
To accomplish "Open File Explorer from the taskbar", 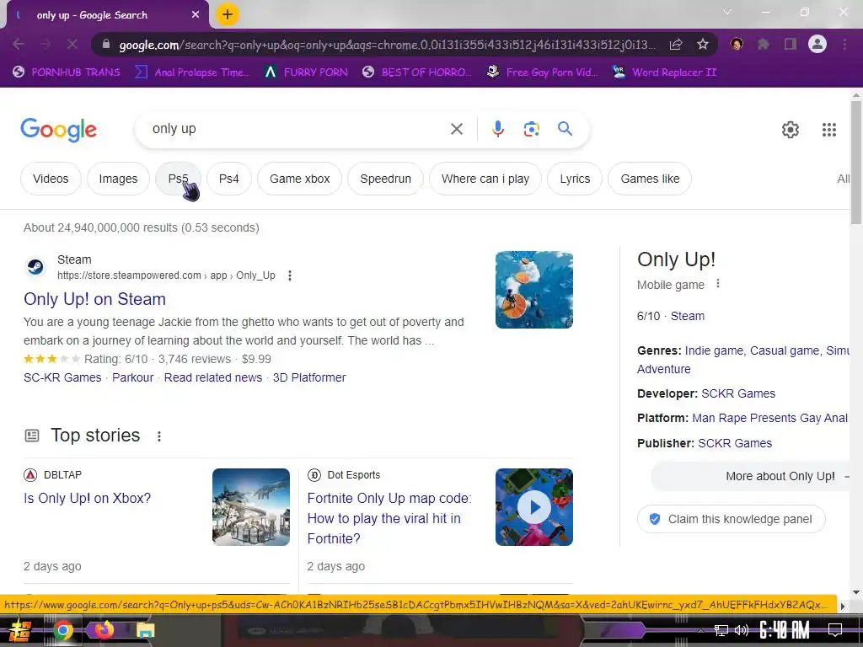I will click(x=145, y=630).
